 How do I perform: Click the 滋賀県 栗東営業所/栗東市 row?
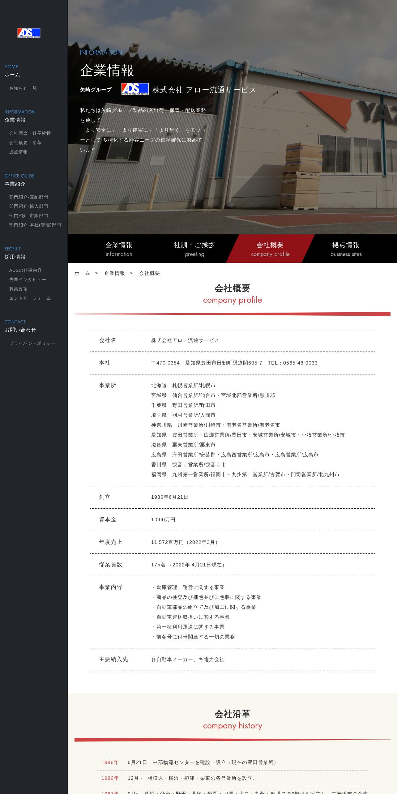click(183, 445)
